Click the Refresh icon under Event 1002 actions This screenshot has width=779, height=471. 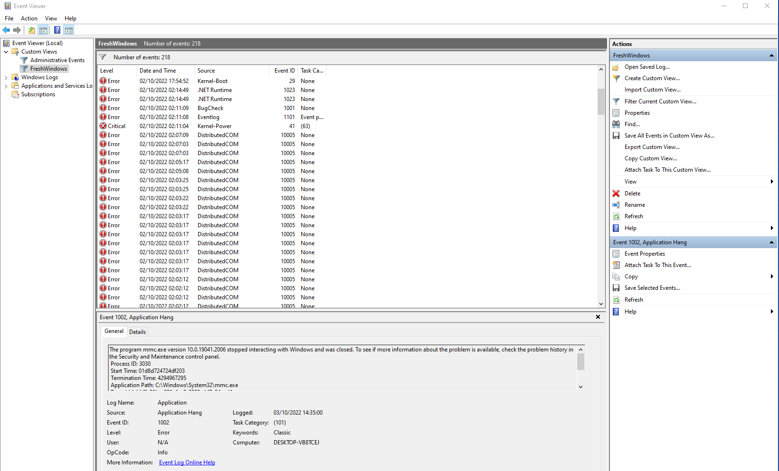pyautogui.click(x=616, y=300)
